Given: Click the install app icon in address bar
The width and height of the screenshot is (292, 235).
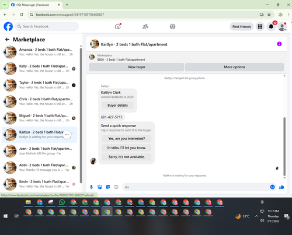Looking at the screenshot, I should (262, 15).
